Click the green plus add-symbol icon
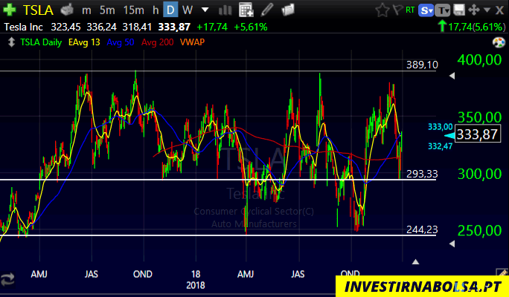 10,10
